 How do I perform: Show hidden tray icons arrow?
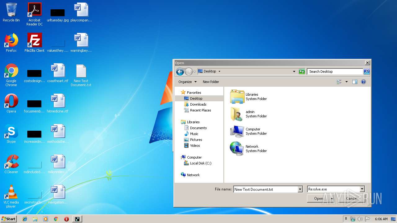click(346, 219)
